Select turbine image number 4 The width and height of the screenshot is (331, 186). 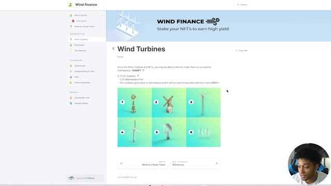(134, 132)
